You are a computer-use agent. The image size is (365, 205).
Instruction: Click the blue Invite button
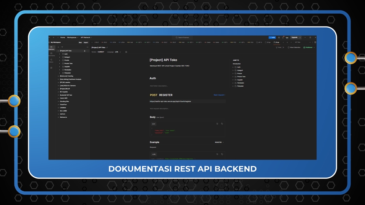272,38
